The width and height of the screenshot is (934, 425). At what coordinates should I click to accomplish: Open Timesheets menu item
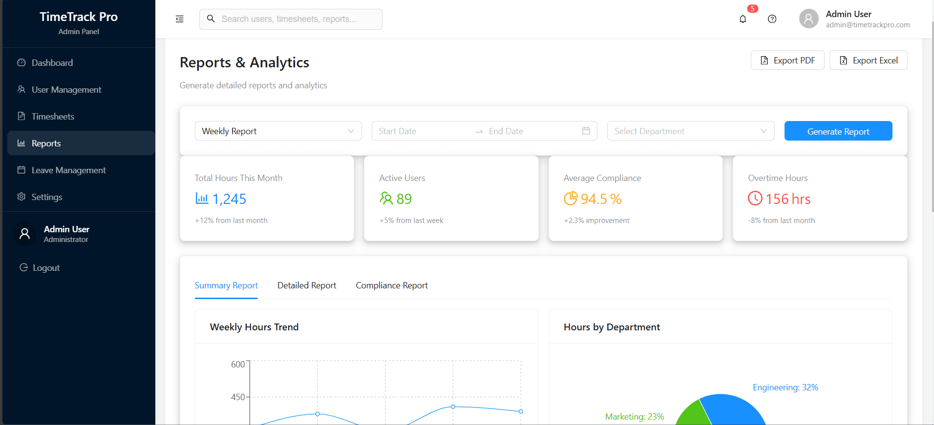[81, 116]
